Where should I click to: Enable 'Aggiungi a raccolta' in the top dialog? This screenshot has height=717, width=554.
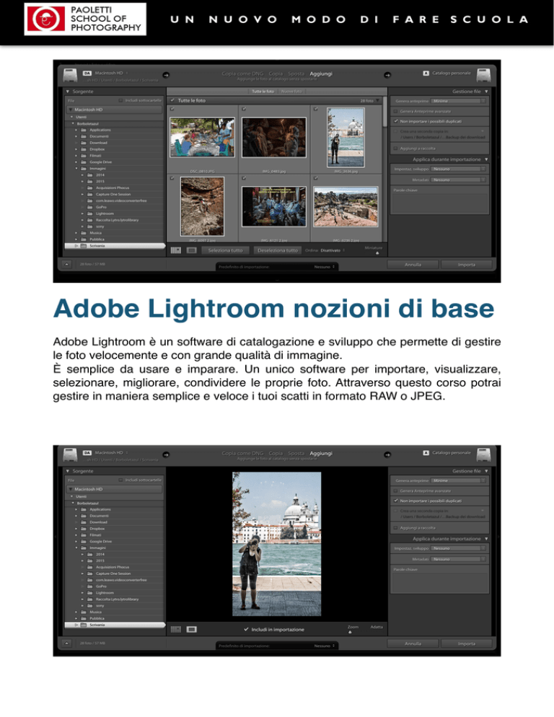click(396, 148)
